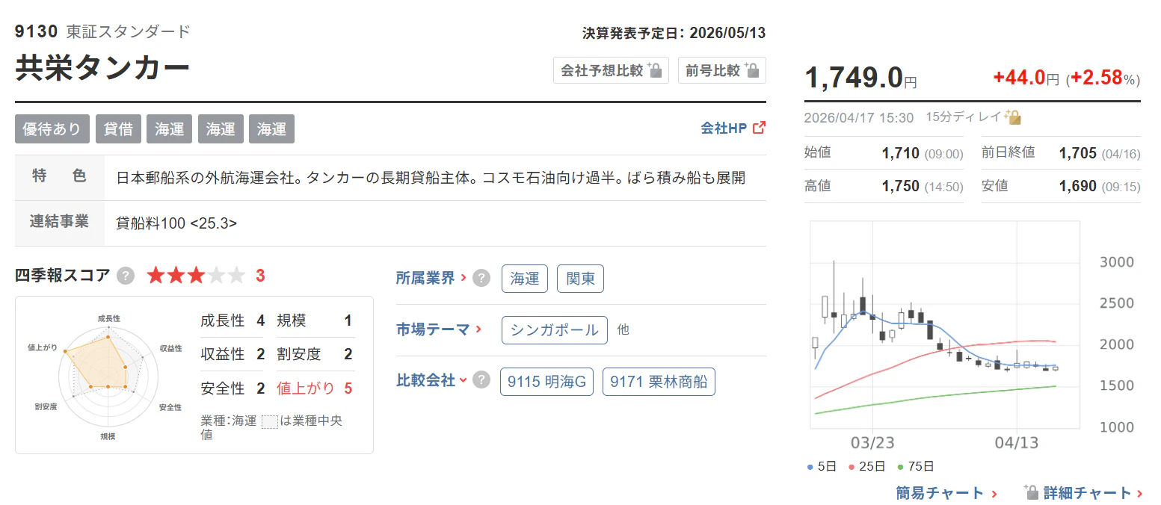Select the 貸借 tag

(118, 128)
